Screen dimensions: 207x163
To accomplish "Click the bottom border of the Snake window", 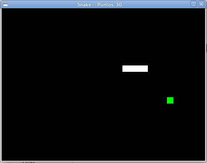I will point(103,161).
